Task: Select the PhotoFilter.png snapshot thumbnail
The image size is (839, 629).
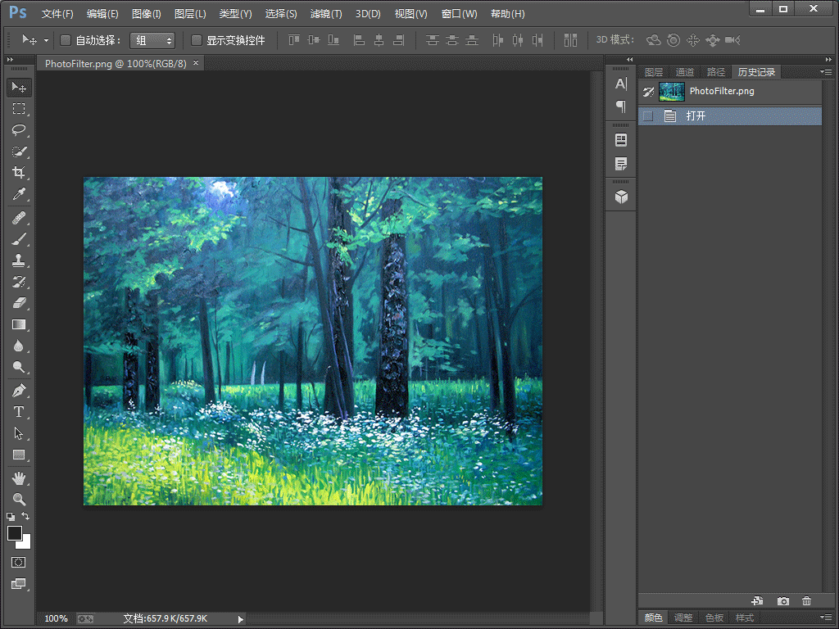Action: tap(672, 92)
